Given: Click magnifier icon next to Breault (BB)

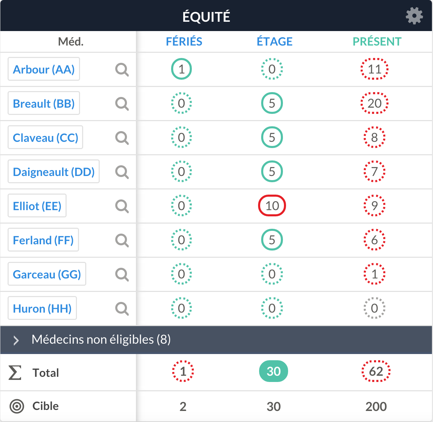Looking at the screenshot, I should pos(122,104).
